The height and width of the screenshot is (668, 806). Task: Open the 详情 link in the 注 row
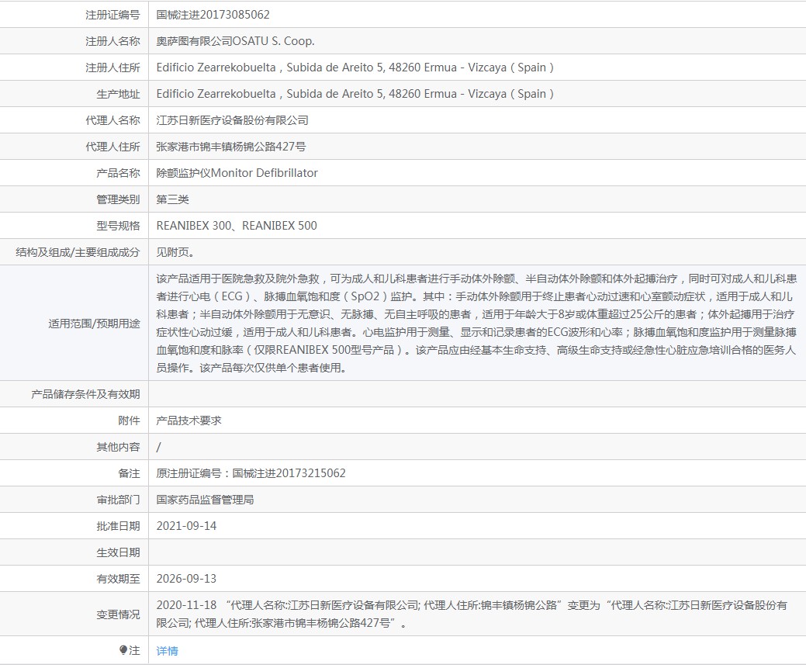167,651
